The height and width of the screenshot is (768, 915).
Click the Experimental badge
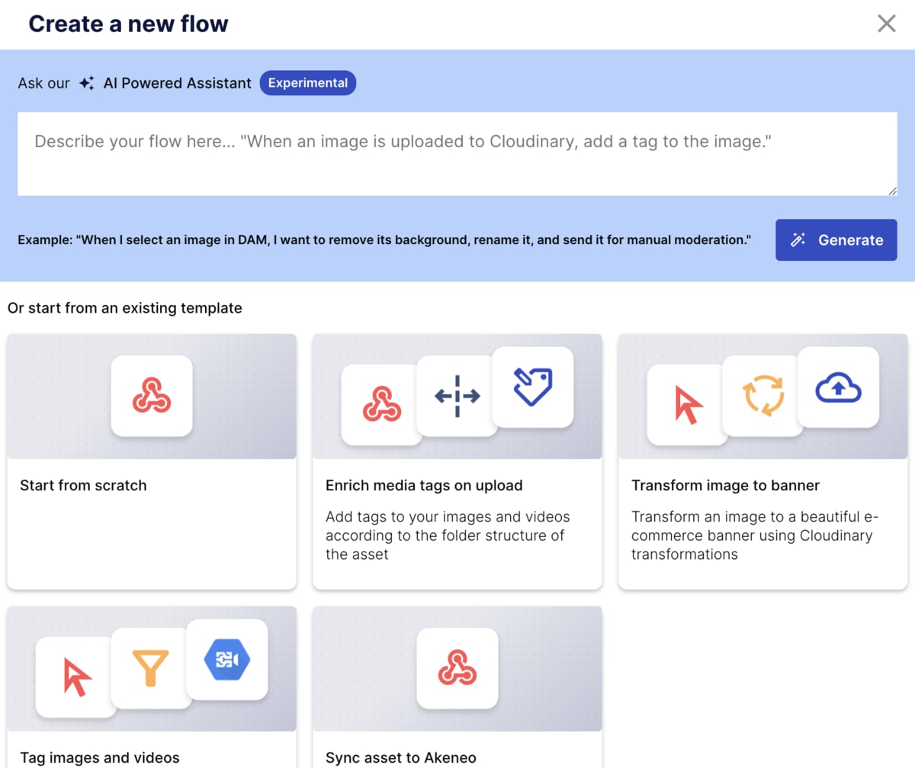tap(307, 82)
